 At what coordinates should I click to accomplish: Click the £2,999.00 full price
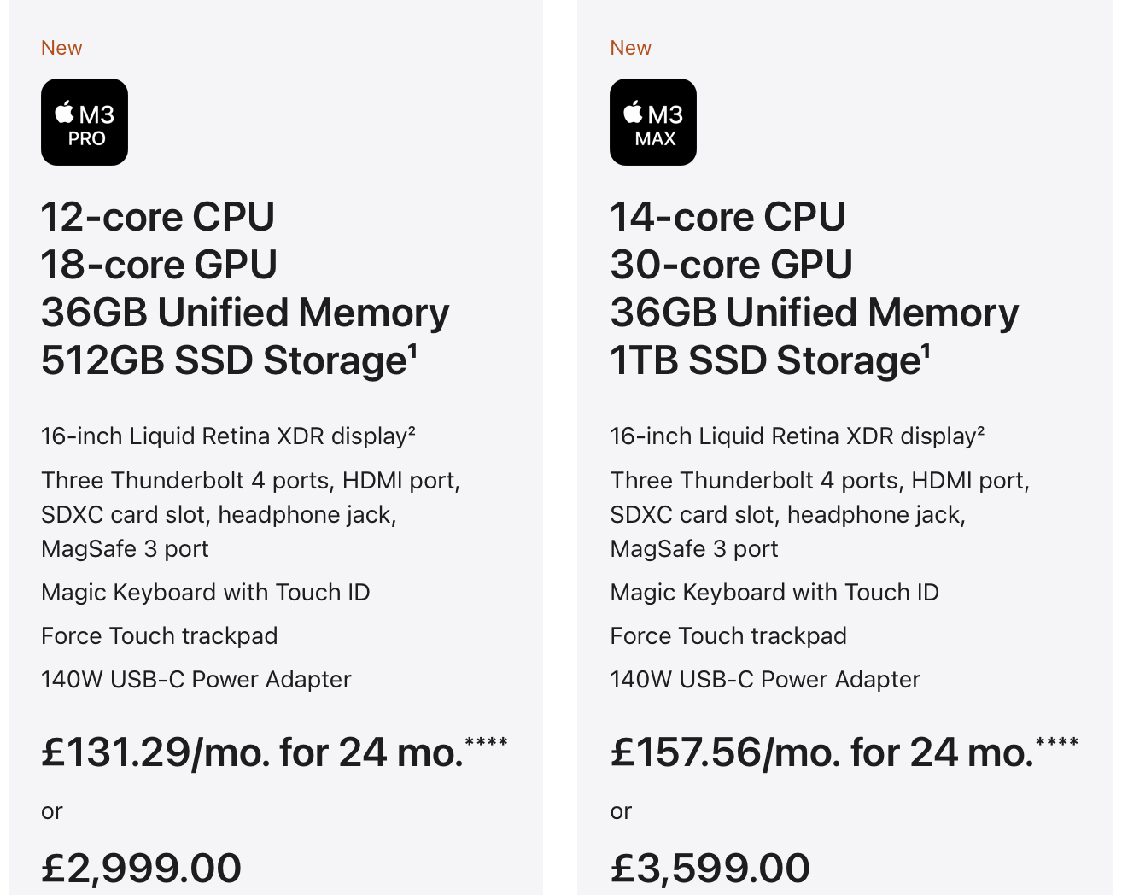click(x=142, y=868)
